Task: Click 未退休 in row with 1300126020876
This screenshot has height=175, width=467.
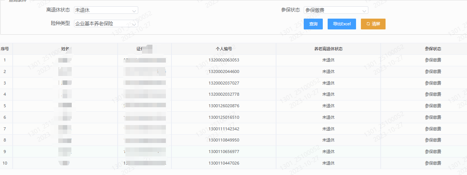Action: click(x=328, y=106)
